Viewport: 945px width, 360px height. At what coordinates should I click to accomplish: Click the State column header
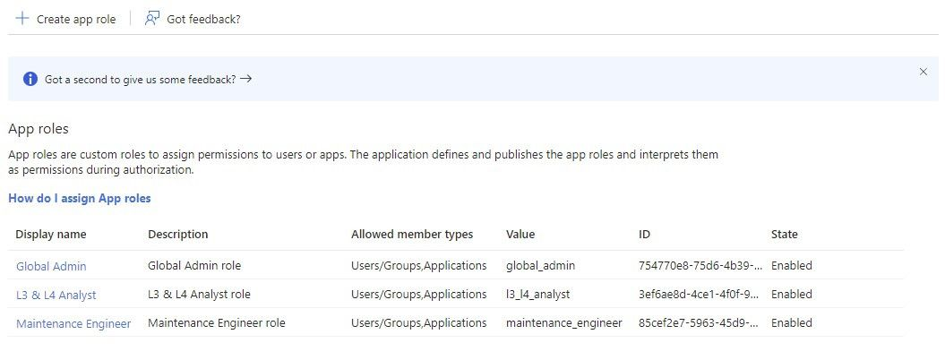(x=784, y=235)
